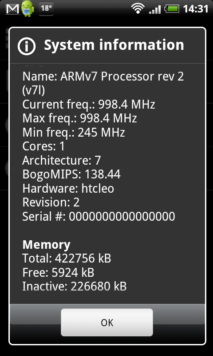Image resolution: width=213 pixels, height=356 pixels.
Task: Select the Serial # line
Action: pyautogui.click(x=99, y=216)
